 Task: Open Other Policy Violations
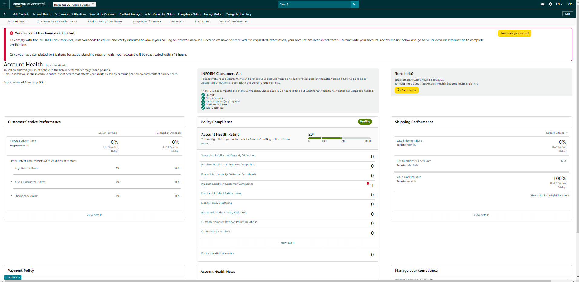tap(216, 232)
